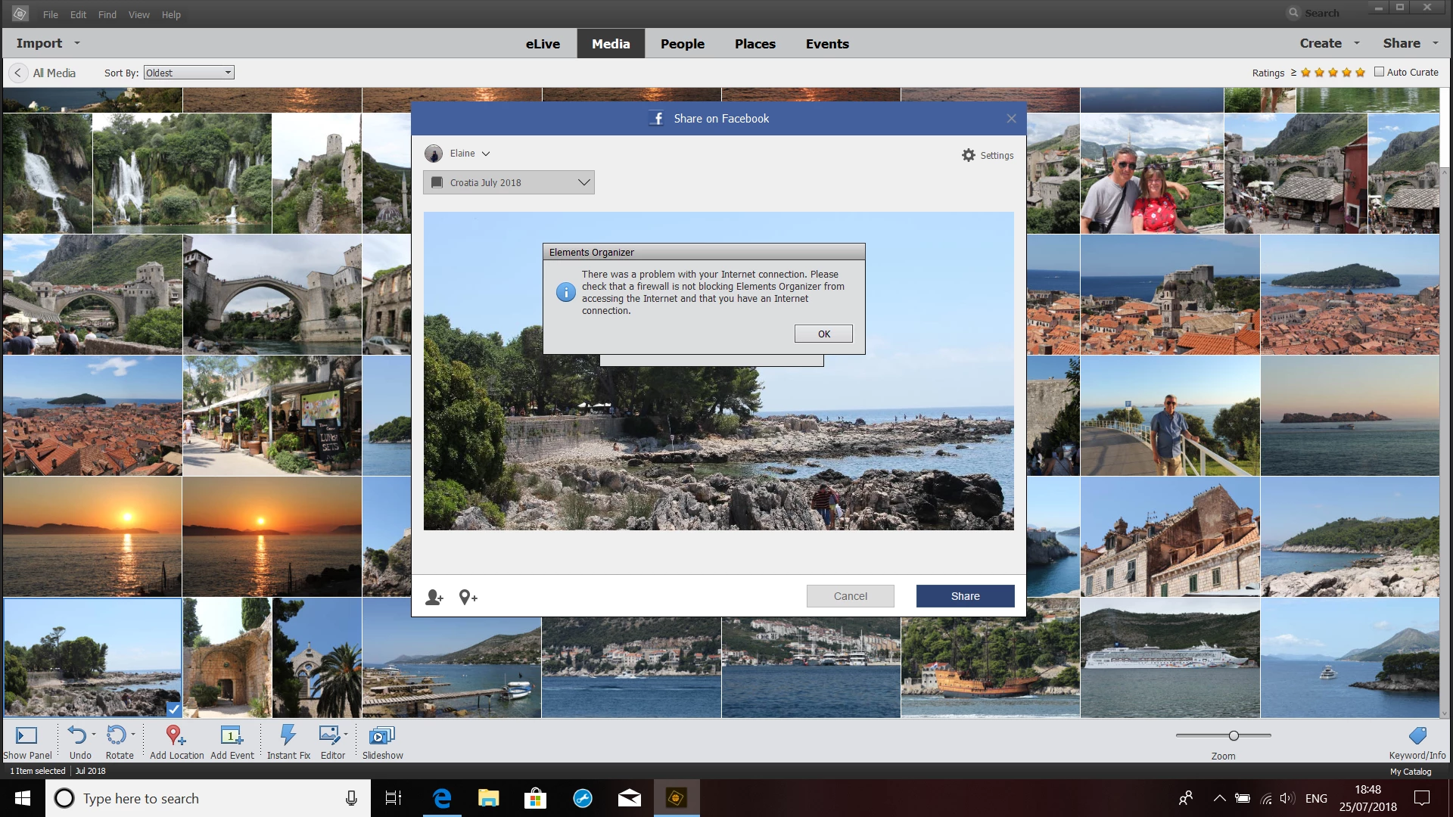
Task: Click the Slideshow icon
Action: pos(382,735)
